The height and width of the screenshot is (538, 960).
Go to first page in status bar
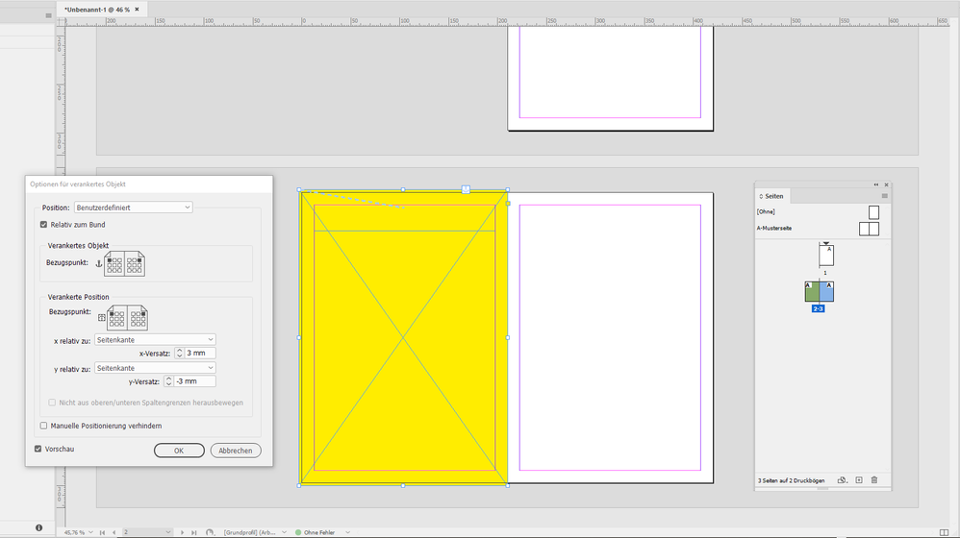(102, 532)
